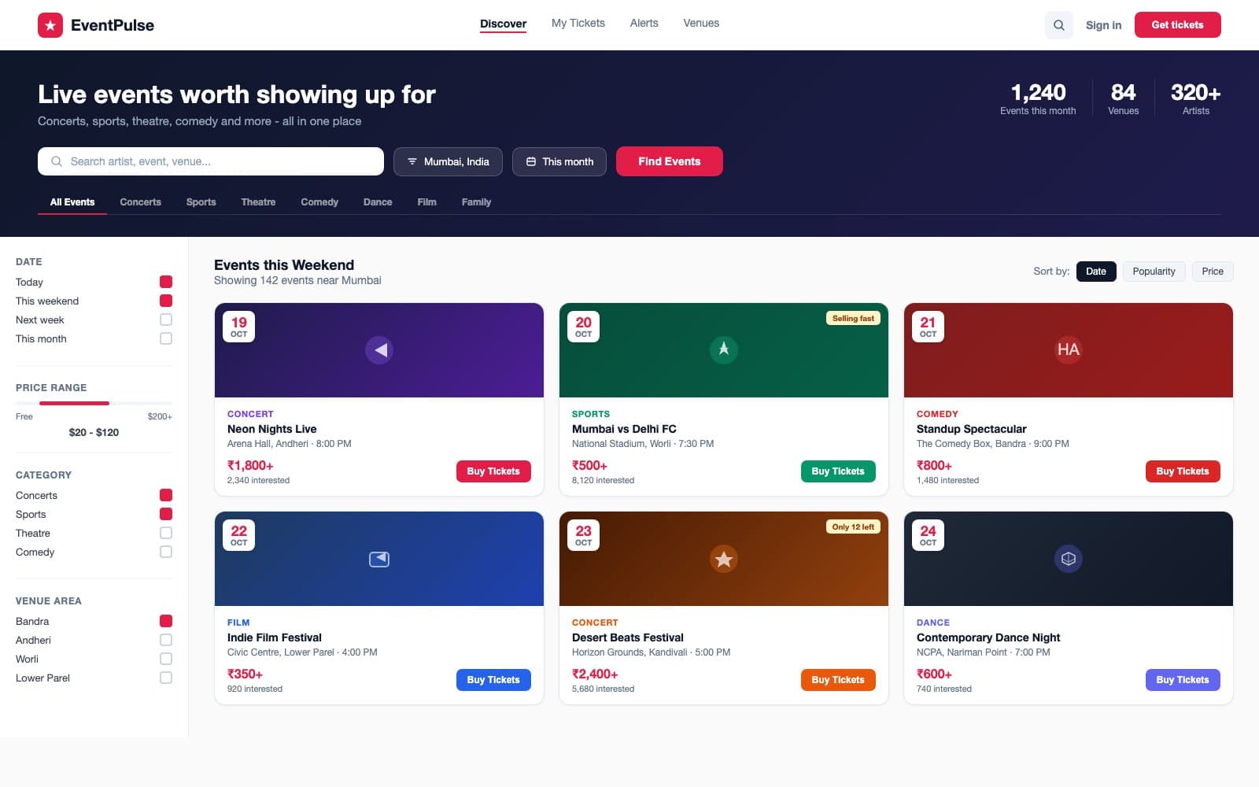Open the Neon Nights Live event title
Screen dimensions: 1259x787
click(x=272, y=429)
